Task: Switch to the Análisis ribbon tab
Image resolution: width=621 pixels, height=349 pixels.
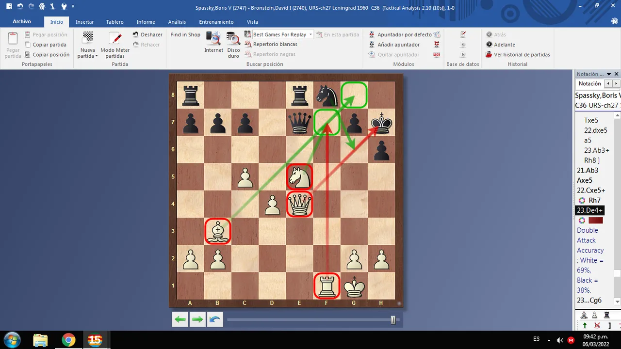Action: (x=177, y=22)
